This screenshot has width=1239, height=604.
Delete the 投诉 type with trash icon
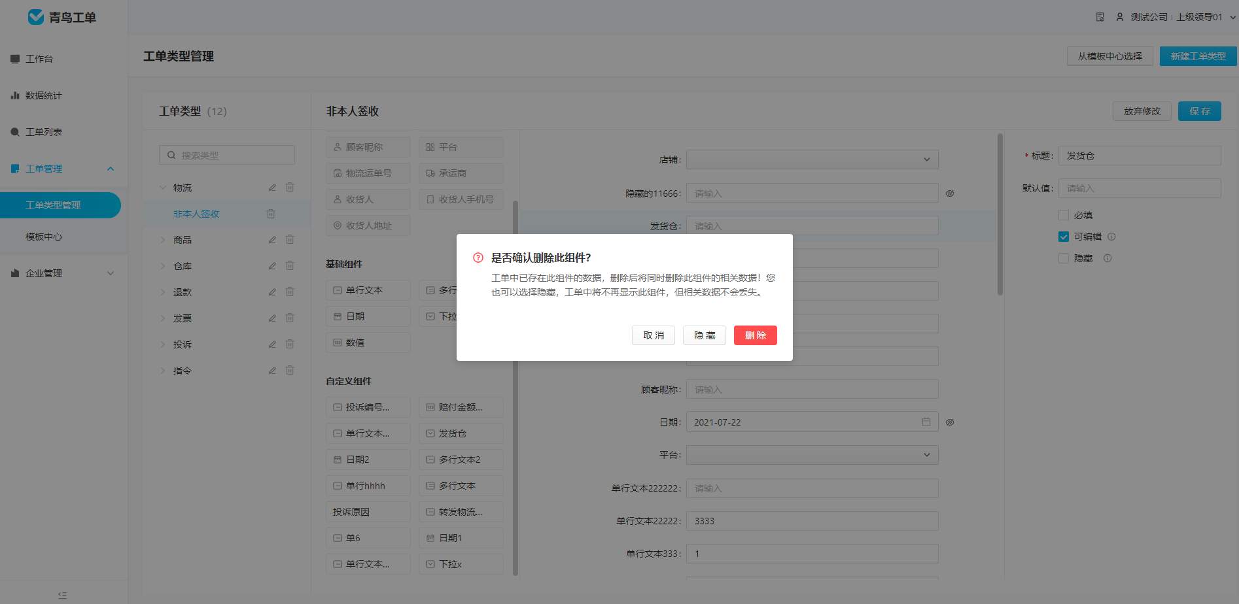(x=290, y=344)
